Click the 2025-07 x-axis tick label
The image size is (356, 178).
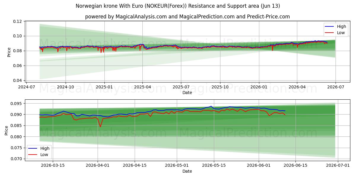point(181,87)
